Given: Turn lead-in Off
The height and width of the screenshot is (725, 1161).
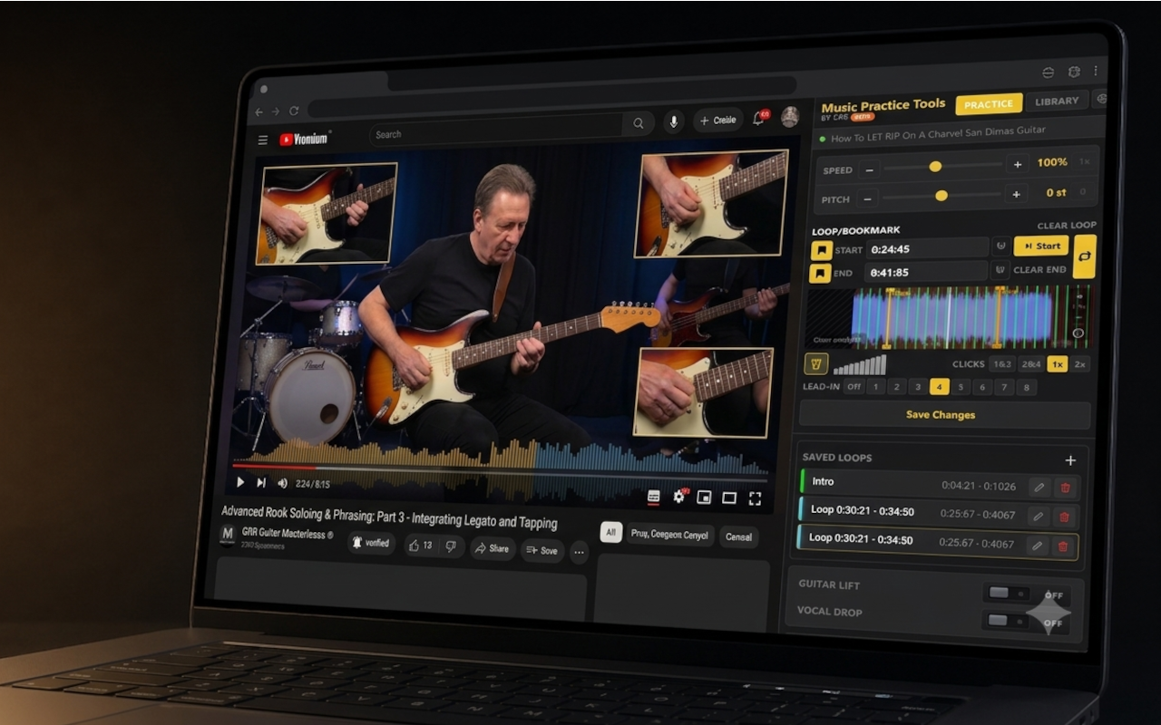Looking at the screenshot, I should (x=854, y=386).
